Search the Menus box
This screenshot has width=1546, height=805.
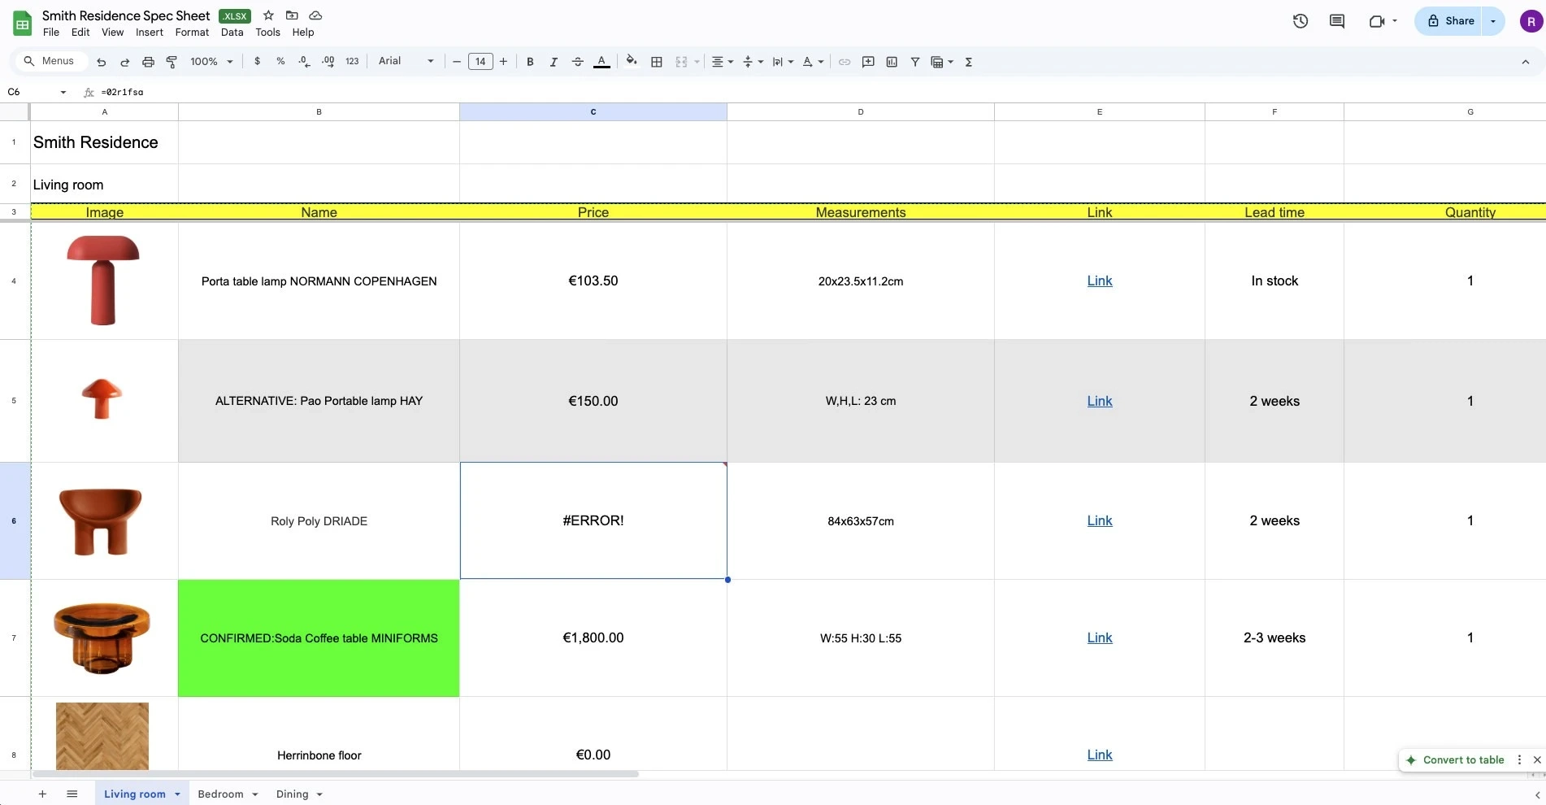coord(50,61)
